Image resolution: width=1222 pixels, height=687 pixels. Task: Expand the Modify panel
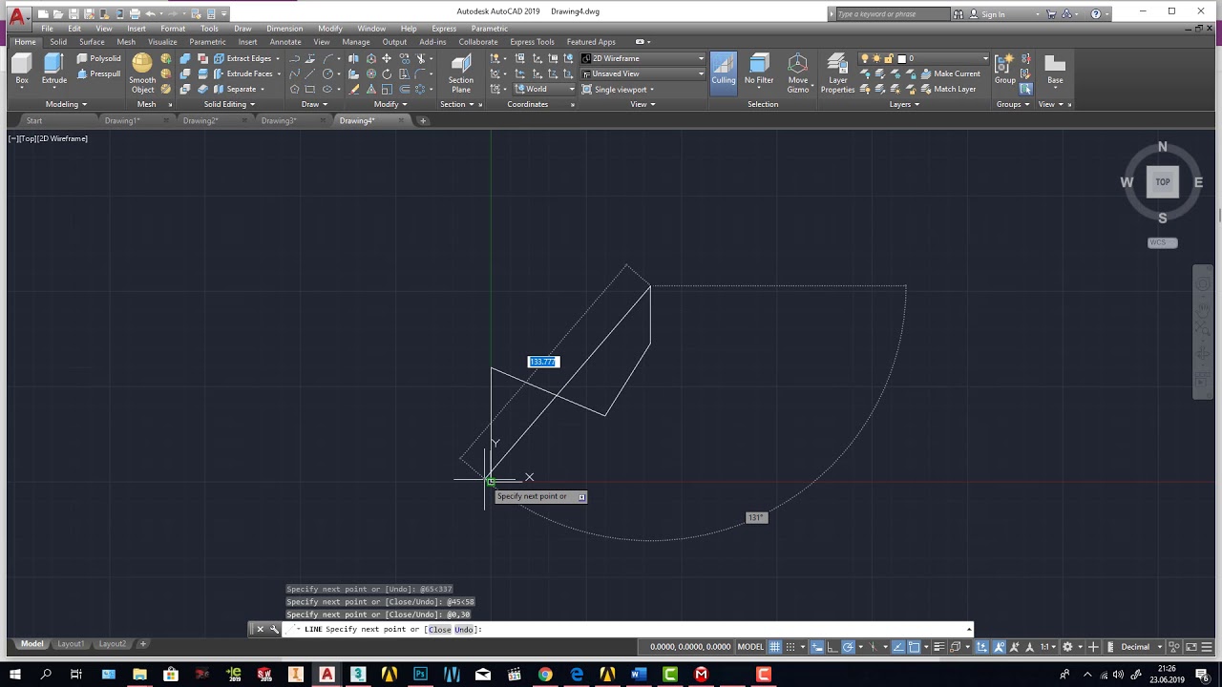pyautogui.click(x=390, y=104)
